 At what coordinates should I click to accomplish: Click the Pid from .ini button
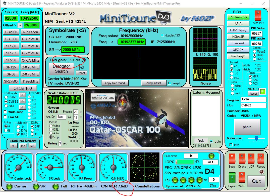pyautogui.click(x=238, y=17)
